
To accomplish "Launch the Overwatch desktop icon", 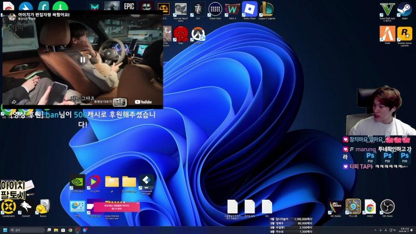I will [198, 34].
